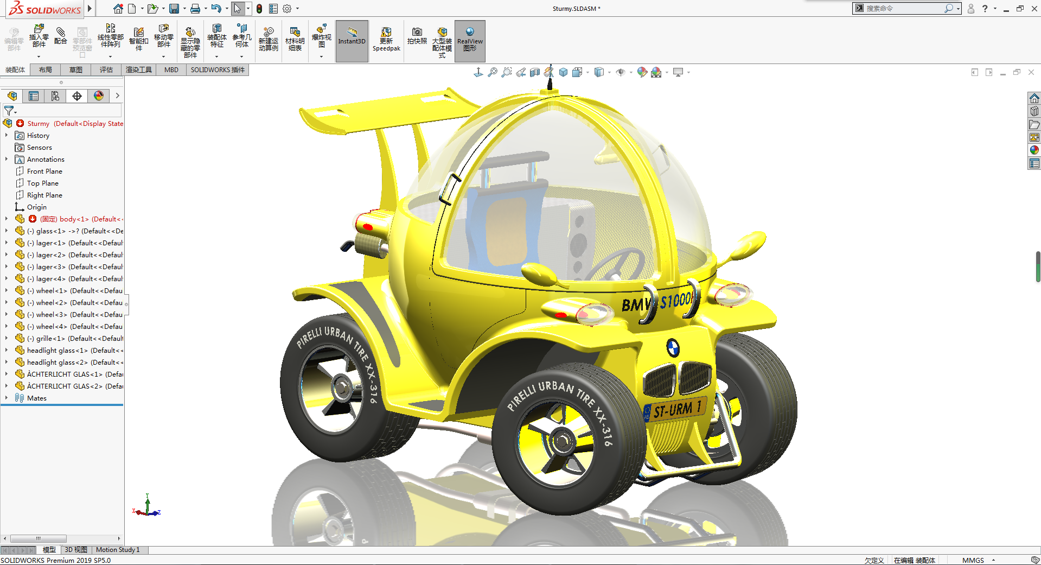Expand the Mates folder in the tree
The image size is (1041, 565).
(7, 398)
